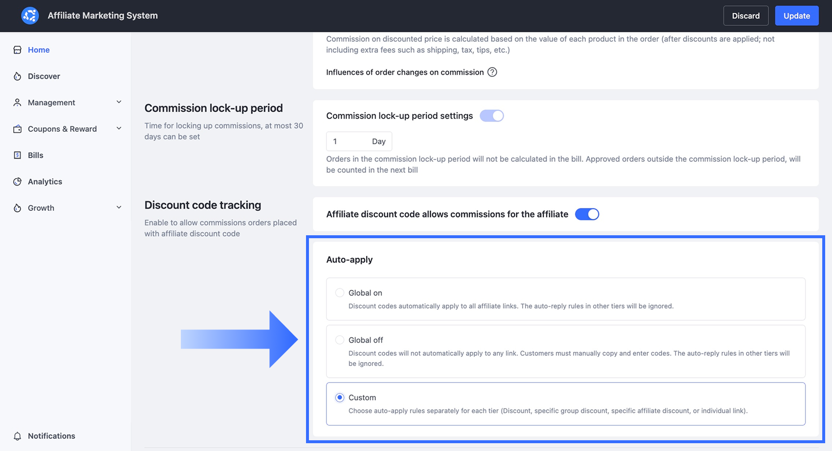Screen dimensions: 832x451
Task: Click the Analytics pie chart icon
Action: [x=18, y=182]
